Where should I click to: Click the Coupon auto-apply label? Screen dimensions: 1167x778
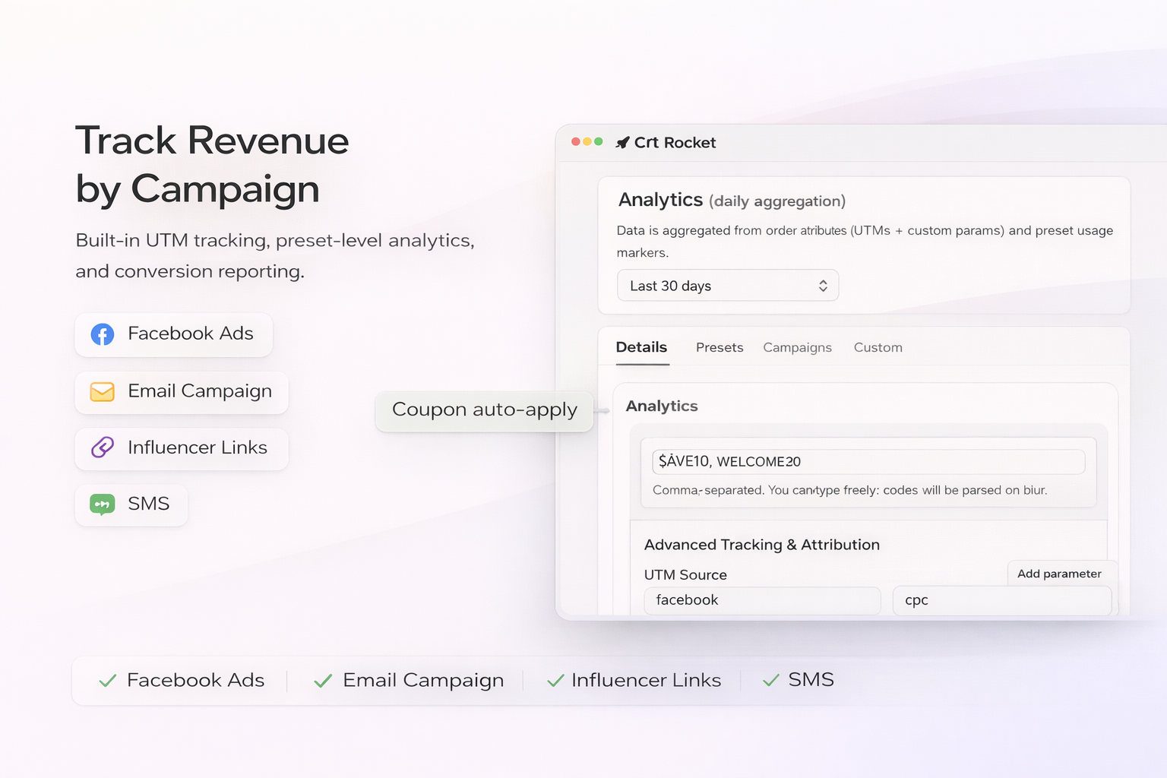485,410
